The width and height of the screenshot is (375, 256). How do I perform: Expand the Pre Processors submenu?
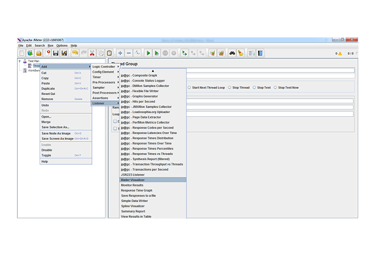[x=106, y=82]
